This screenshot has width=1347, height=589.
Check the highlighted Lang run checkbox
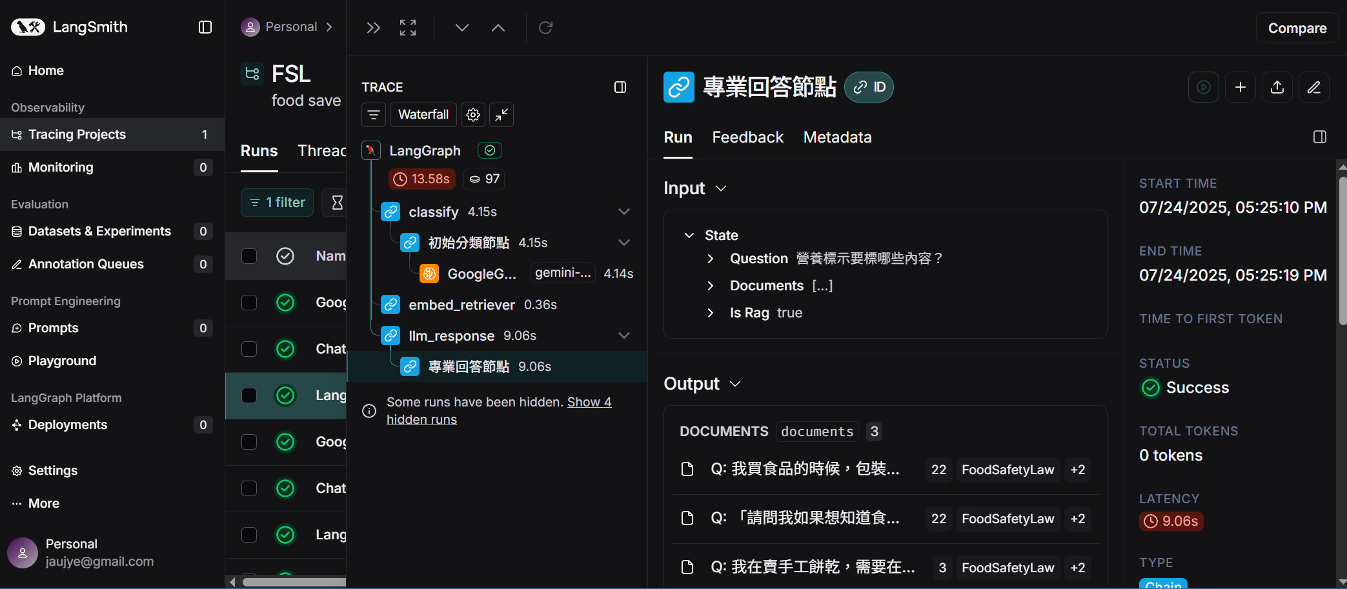click(249, 395)
